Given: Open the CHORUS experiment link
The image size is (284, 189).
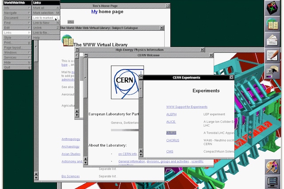Looking at the screenshot, I should [173, 140].
